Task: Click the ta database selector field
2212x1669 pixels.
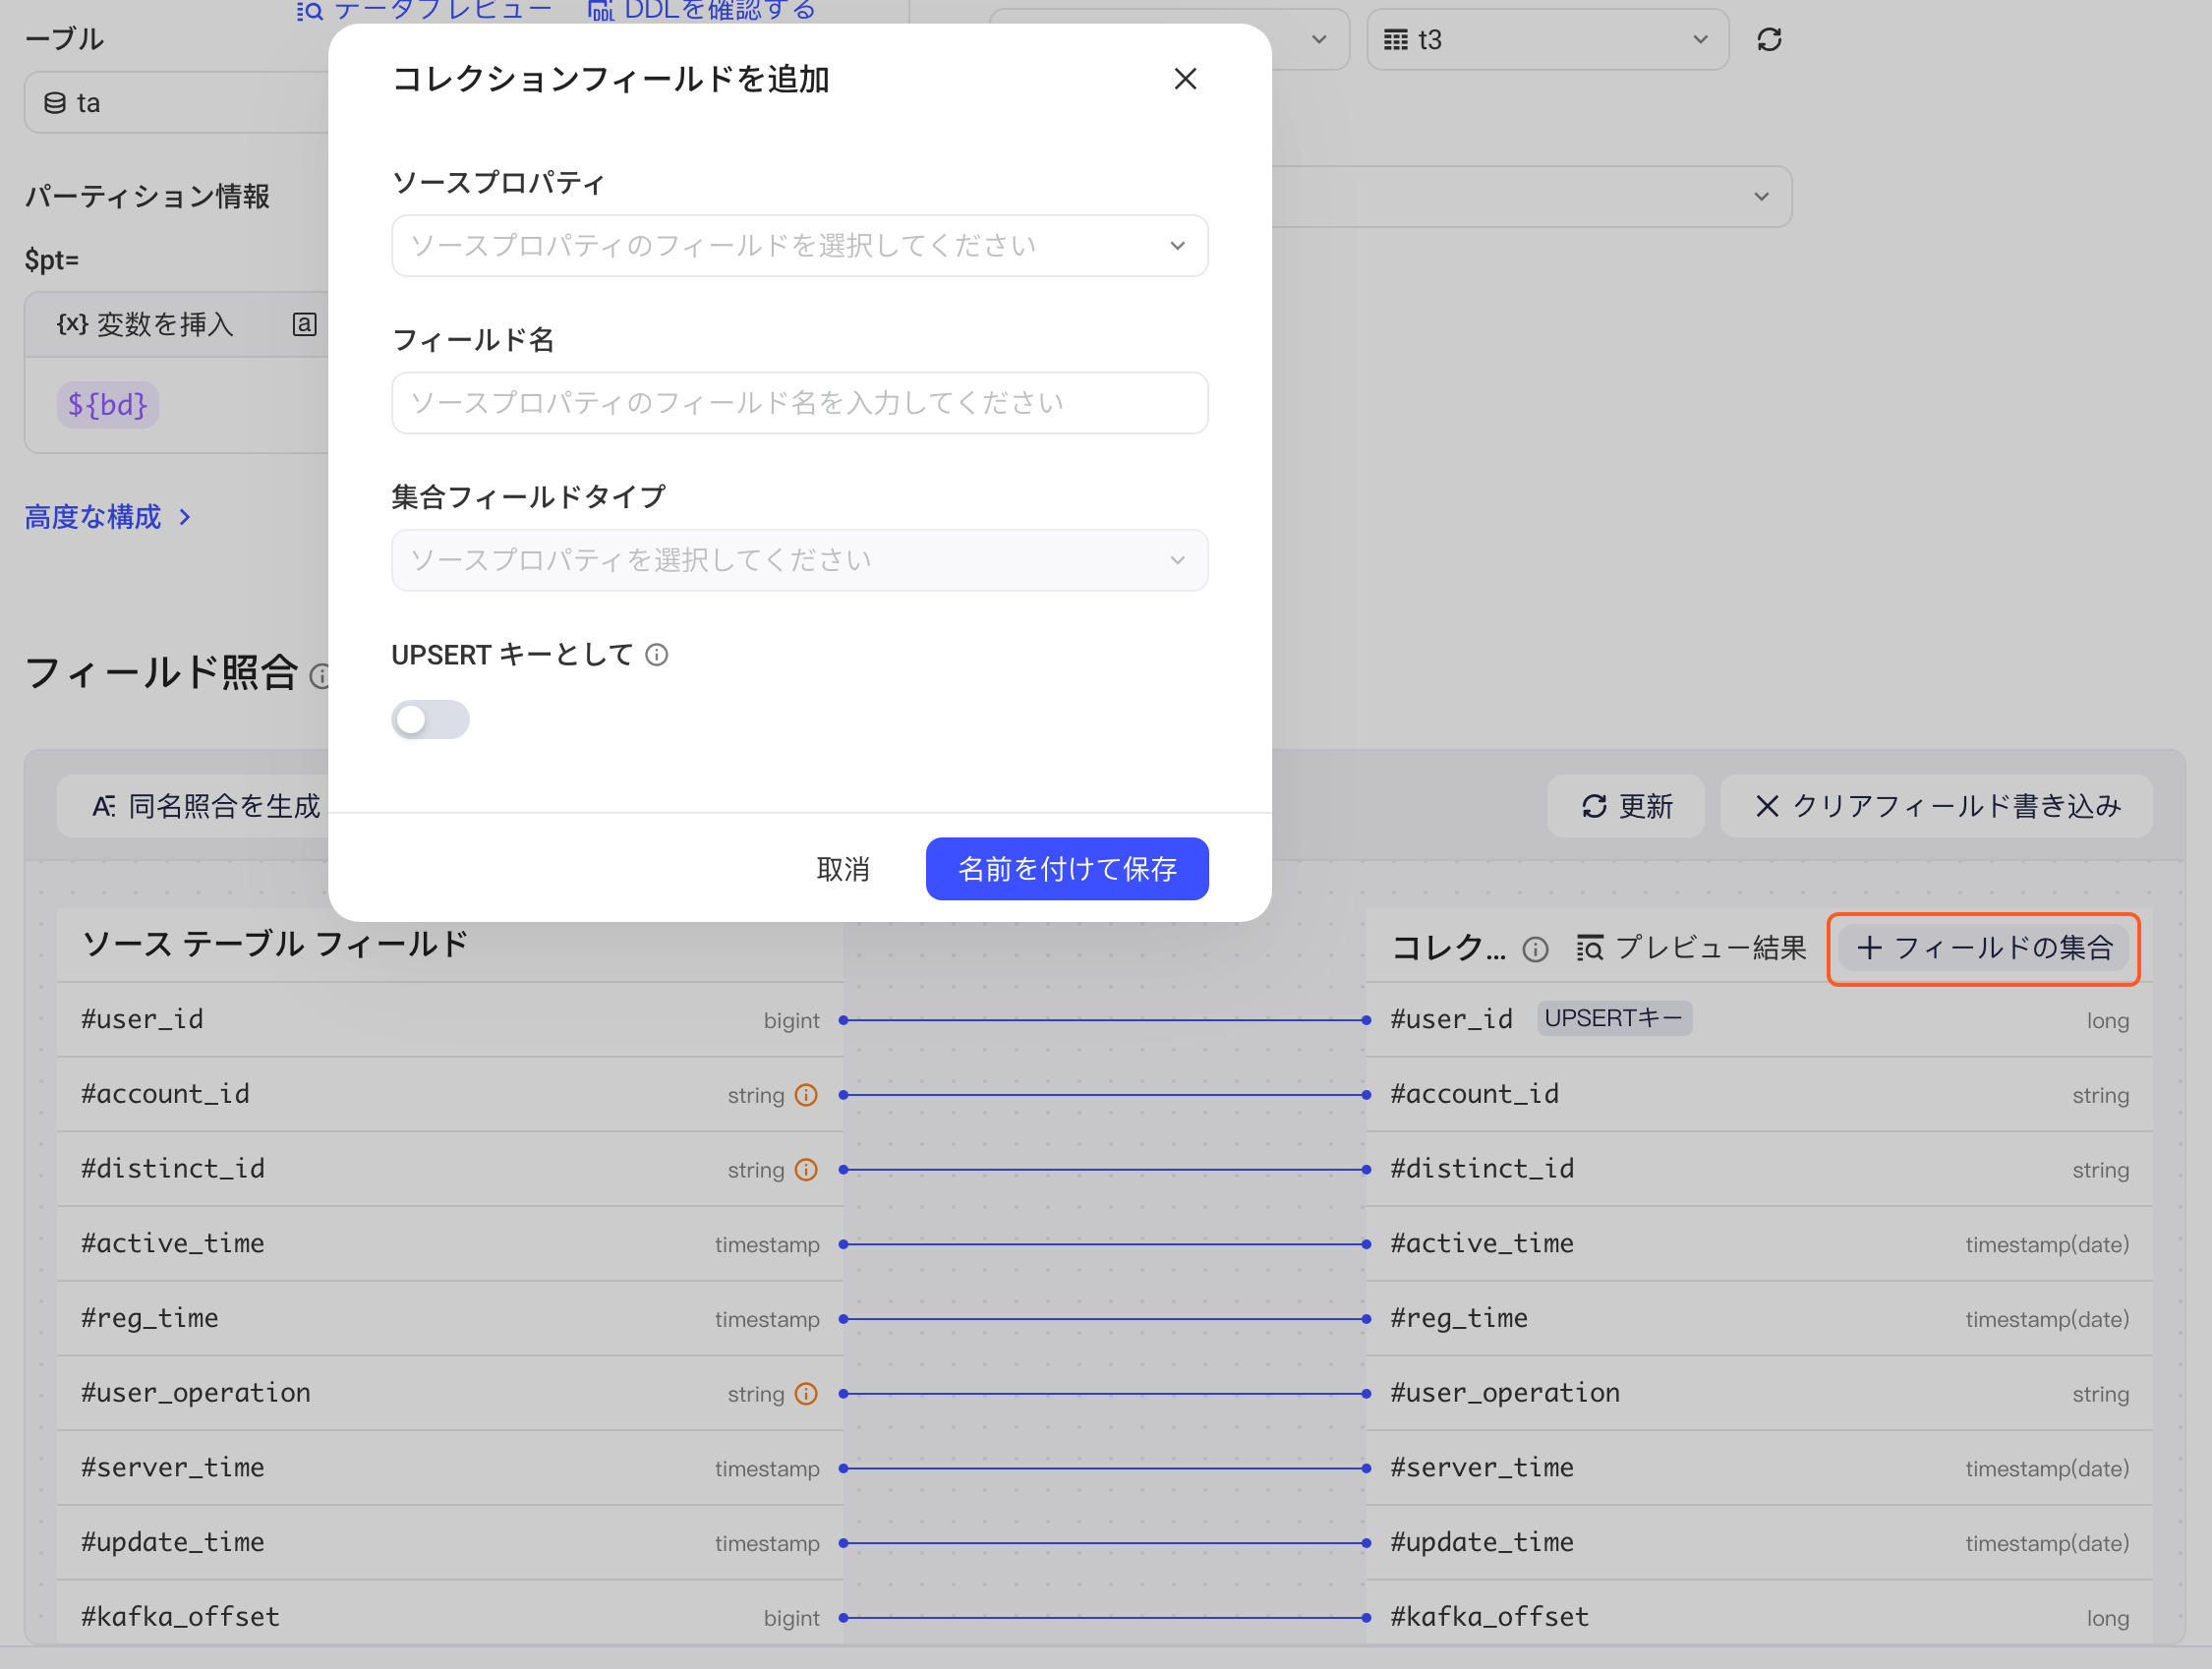Action: click(177, 102)
